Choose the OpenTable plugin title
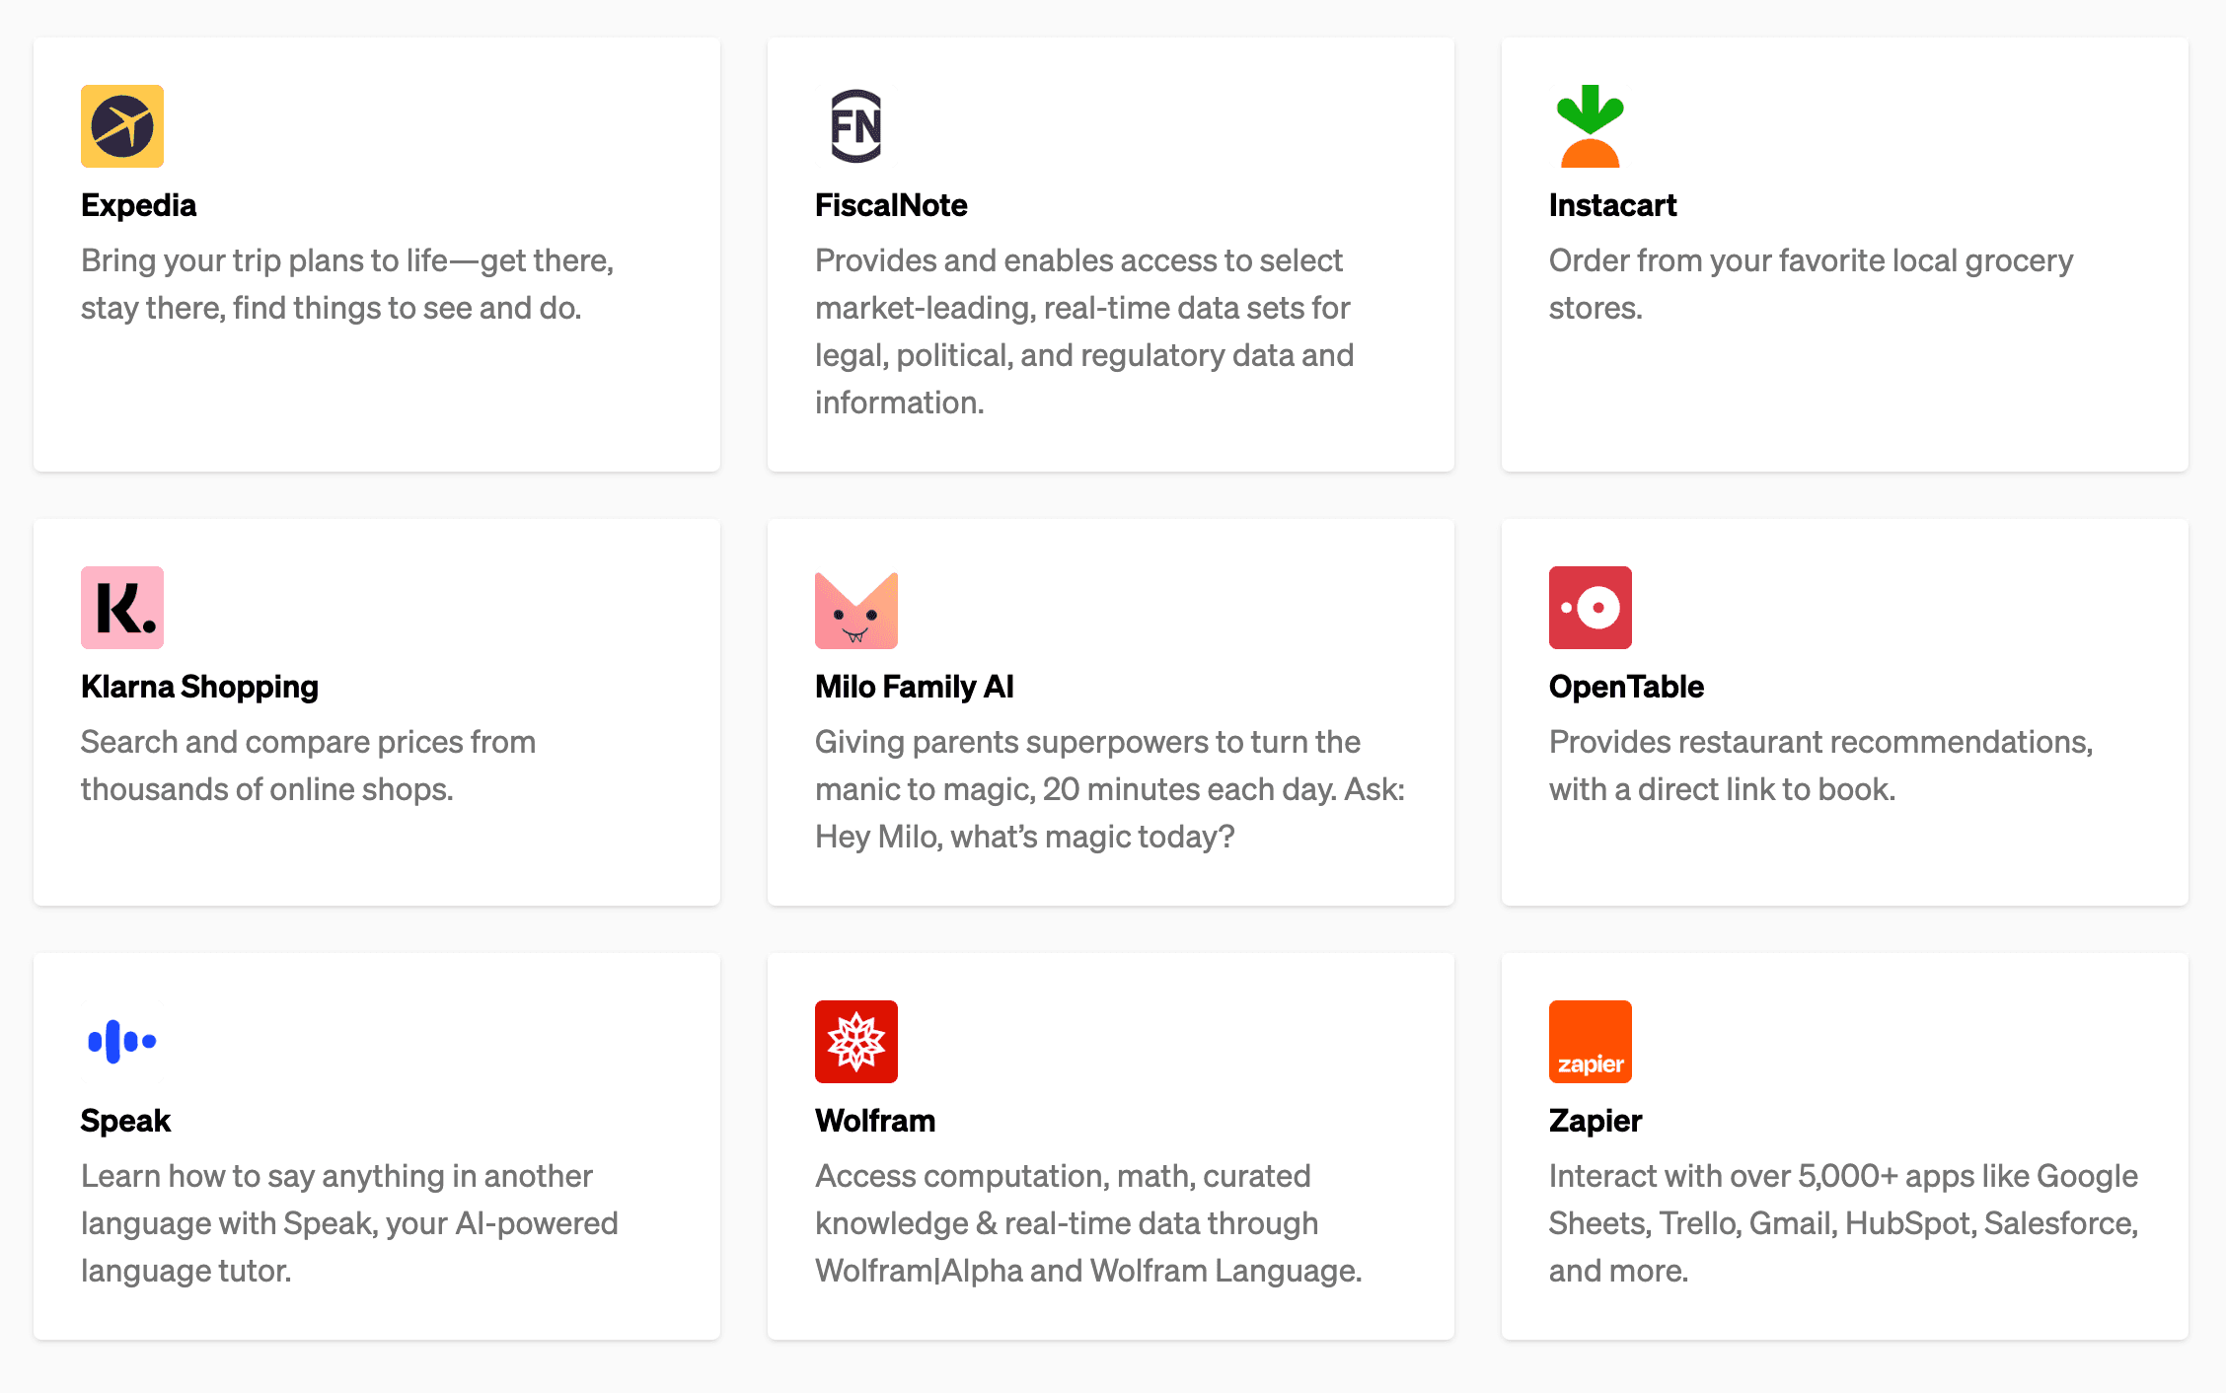The height and width of the screenshot is (1393, 2226). 1626,687
